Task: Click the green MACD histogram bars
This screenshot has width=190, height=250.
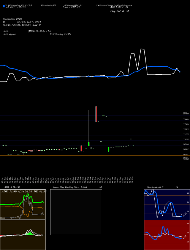Action: click(29, 233)
